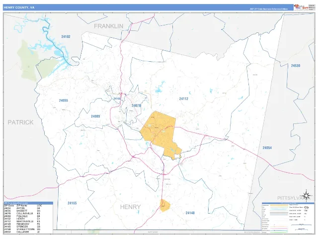Click ZIP code label 24054 on map

pyautogui.click(x=267, y=148)
